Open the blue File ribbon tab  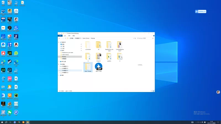click(x=60, y=36)
